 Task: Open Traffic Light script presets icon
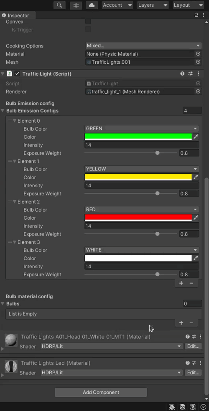(191, 73)
